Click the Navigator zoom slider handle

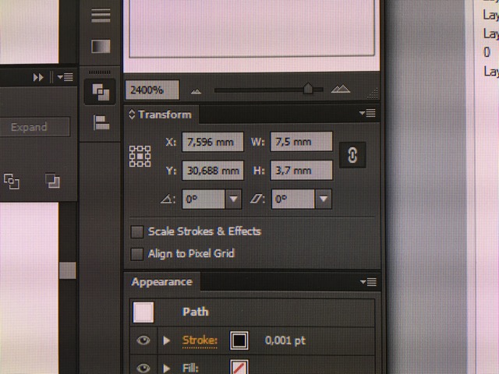click(x=308, y=88)
